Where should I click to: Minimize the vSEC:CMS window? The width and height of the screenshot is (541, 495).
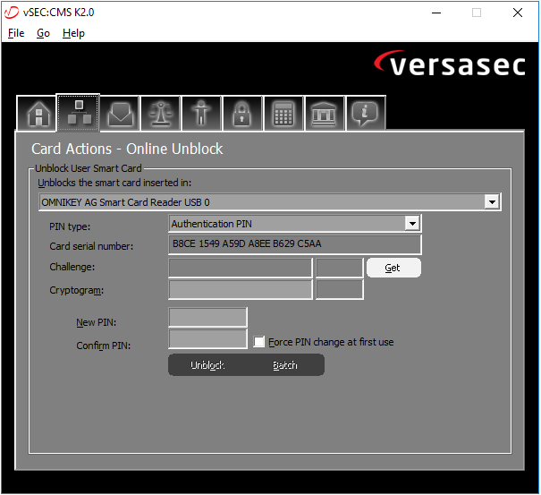point(436,13)
